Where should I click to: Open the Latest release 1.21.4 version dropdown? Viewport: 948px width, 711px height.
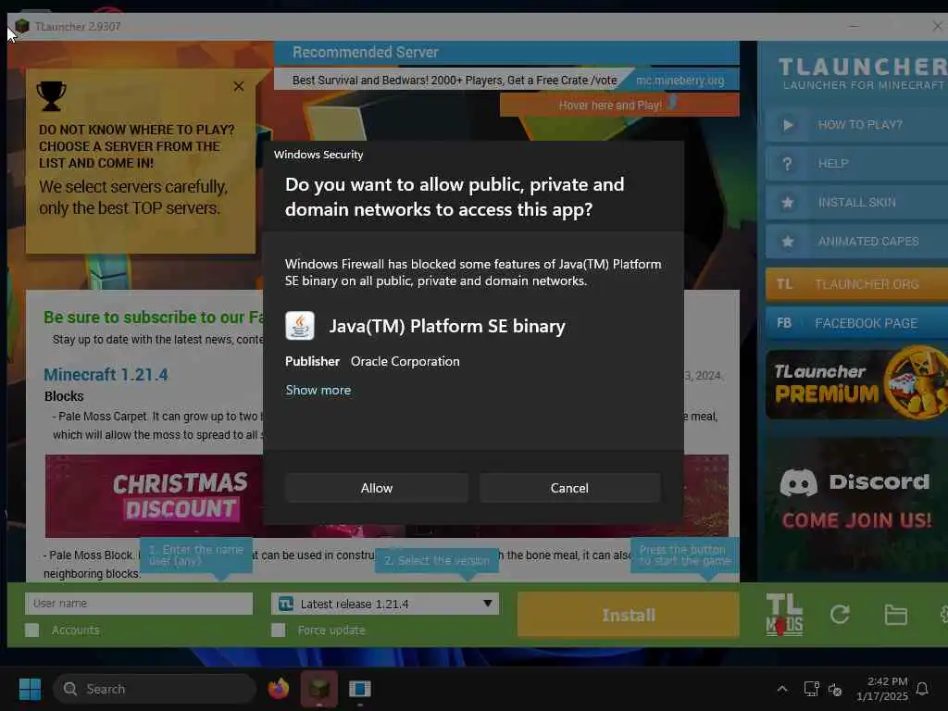(385, 604)
